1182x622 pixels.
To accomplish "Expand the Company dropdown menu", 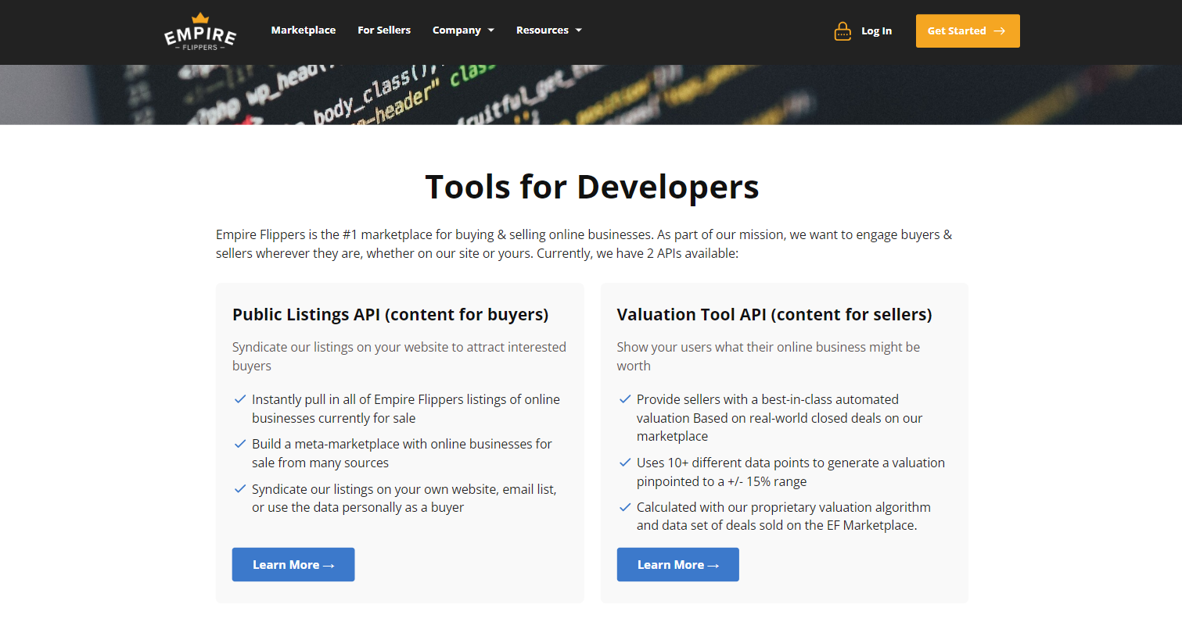I will click(x=457, y=30).
